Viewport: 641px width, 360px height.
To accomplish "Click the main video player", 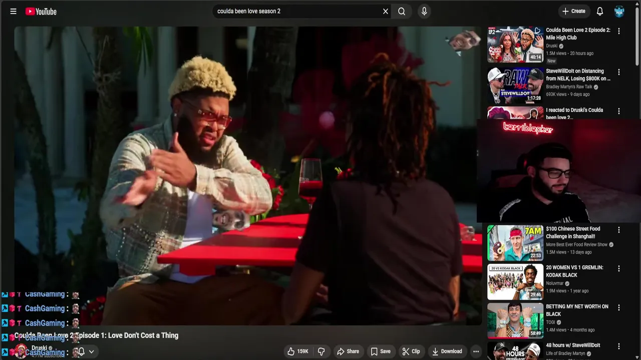I will click(x=248, y=175).
